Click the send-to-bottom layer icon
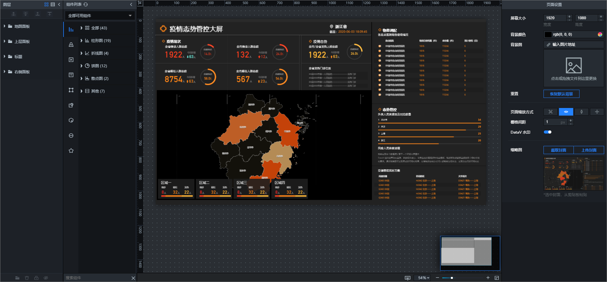Screen dimensions: 607x282 [26, 14]
